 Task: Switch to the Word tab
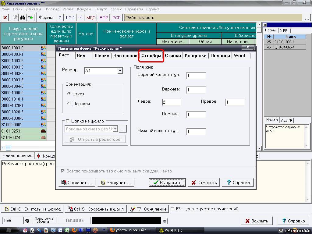239,55
